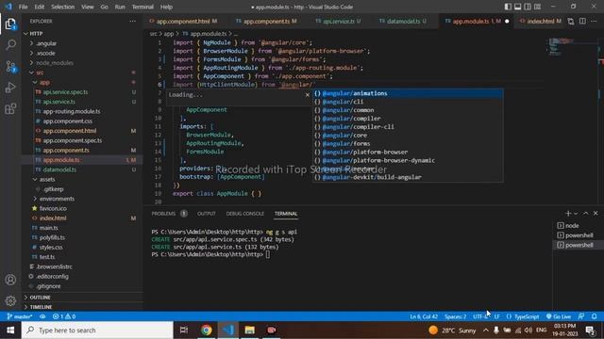Select @angular/platform-browser-dynamic suggestion
The height and width of the screenshot is (339, 604).
pos(408,160)
